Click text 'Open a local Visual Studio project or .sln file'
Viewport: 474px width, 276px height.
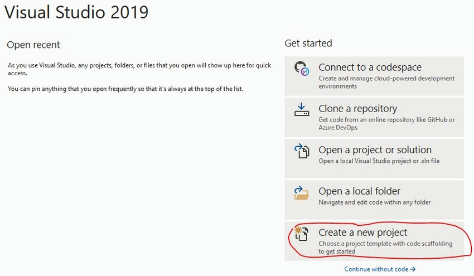tap(379, 161)
